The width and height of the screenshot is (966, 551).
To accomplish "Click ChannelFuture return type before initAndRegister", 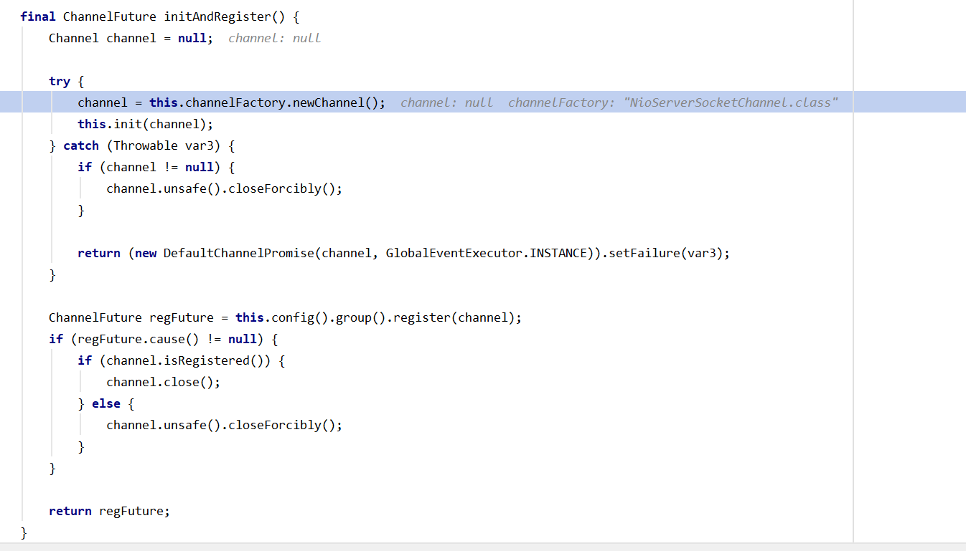I will [110, 16].
